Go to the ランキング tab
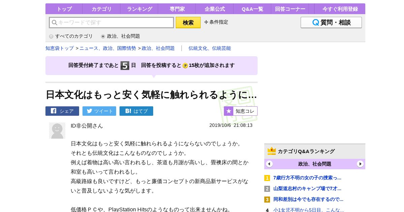Image resolution: width=404 pixels, height=212 pixels. click(x=139, y=9)
